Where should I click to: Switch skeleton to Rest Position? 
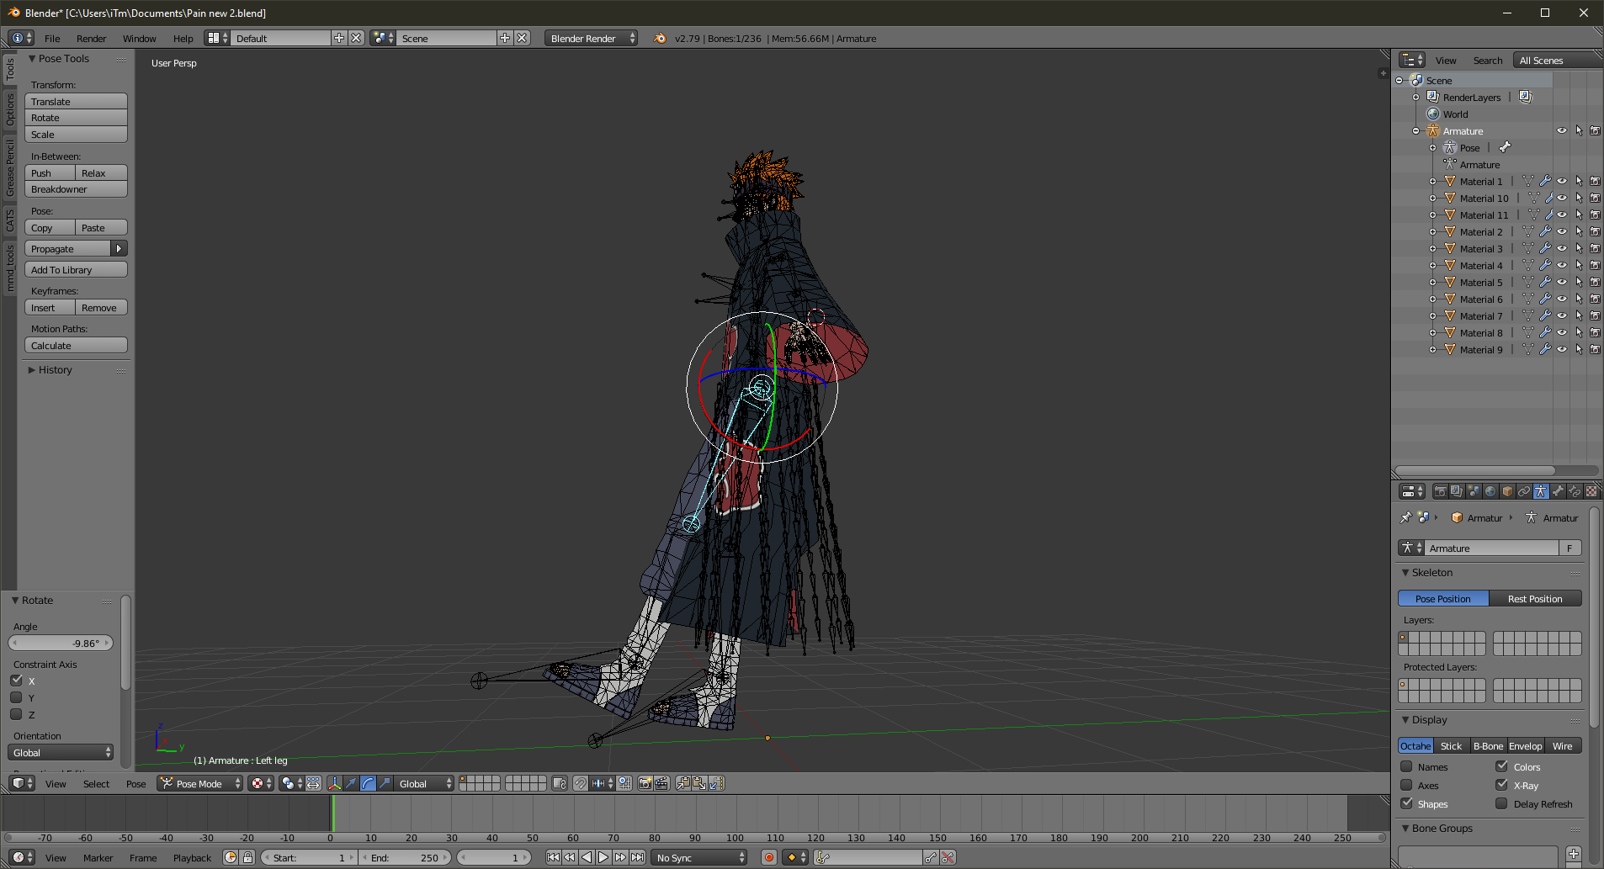(1535, 599)
